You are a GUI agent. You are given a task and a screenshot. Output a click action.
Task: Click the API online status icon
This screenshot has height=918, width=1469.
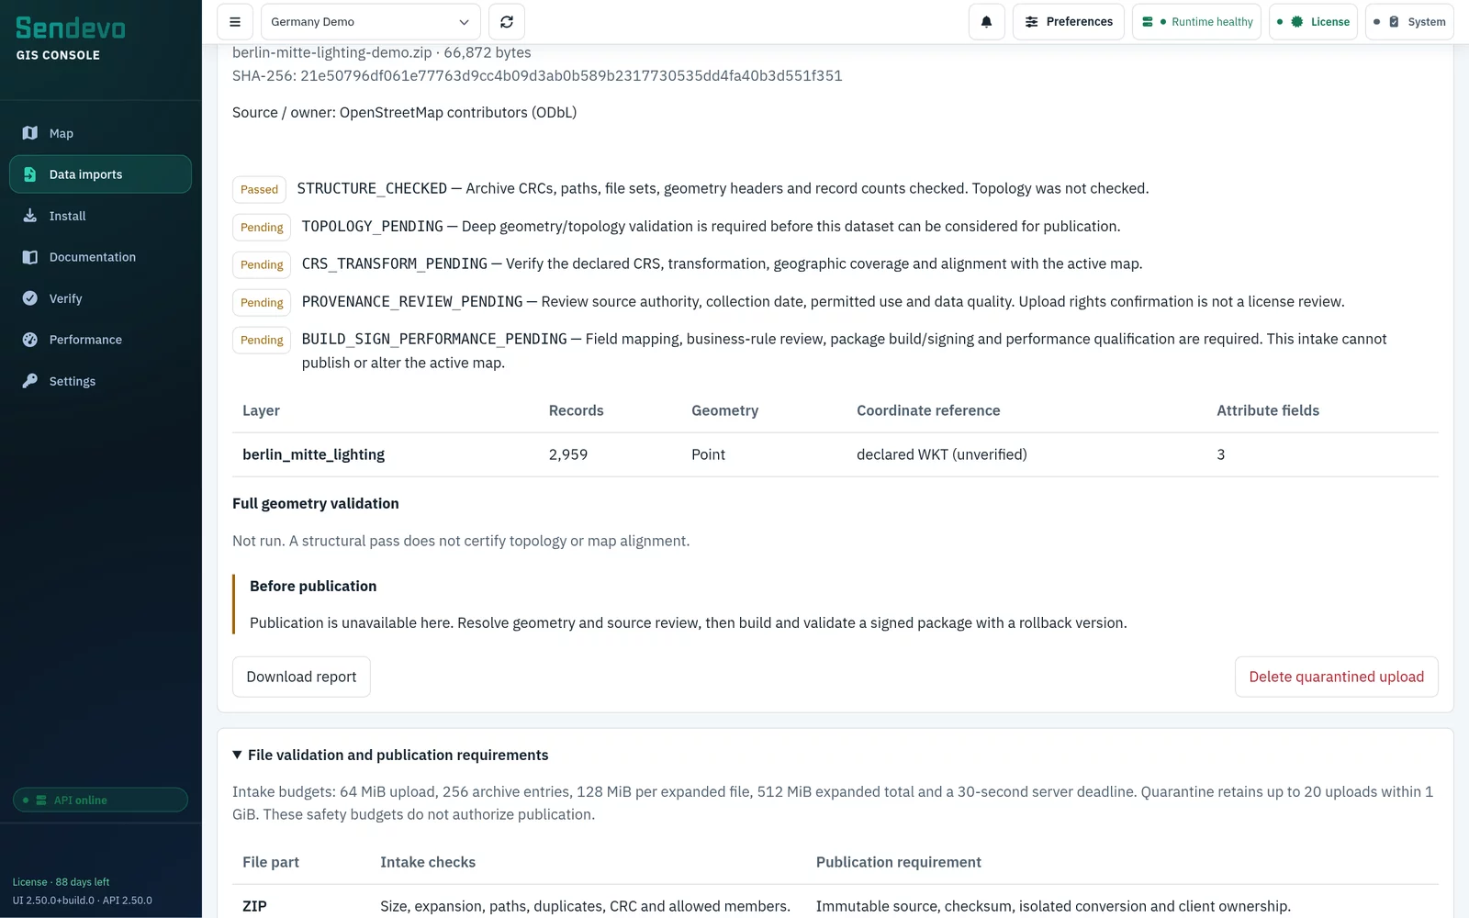(41, 800)
